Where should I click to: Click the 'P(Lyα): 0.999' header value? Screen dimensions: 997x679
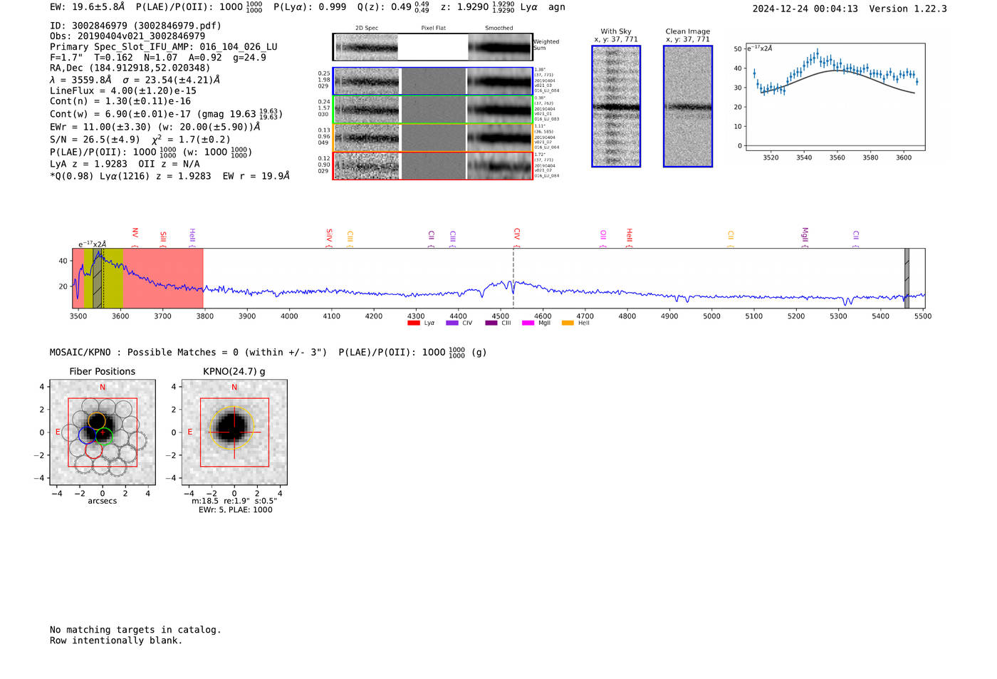click(310, 7)
